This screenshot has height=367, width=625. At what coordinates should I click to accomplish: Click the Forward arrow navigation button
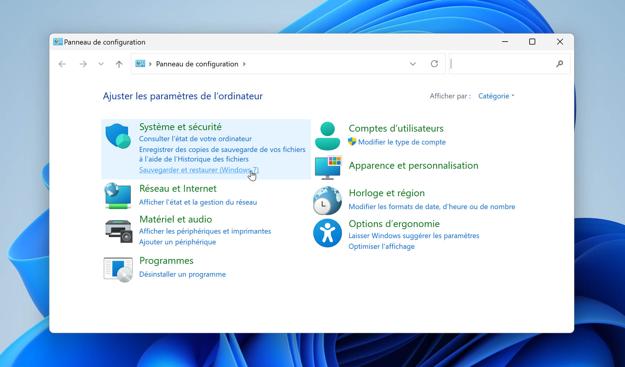pyautogui.click(x=83, y=64)
